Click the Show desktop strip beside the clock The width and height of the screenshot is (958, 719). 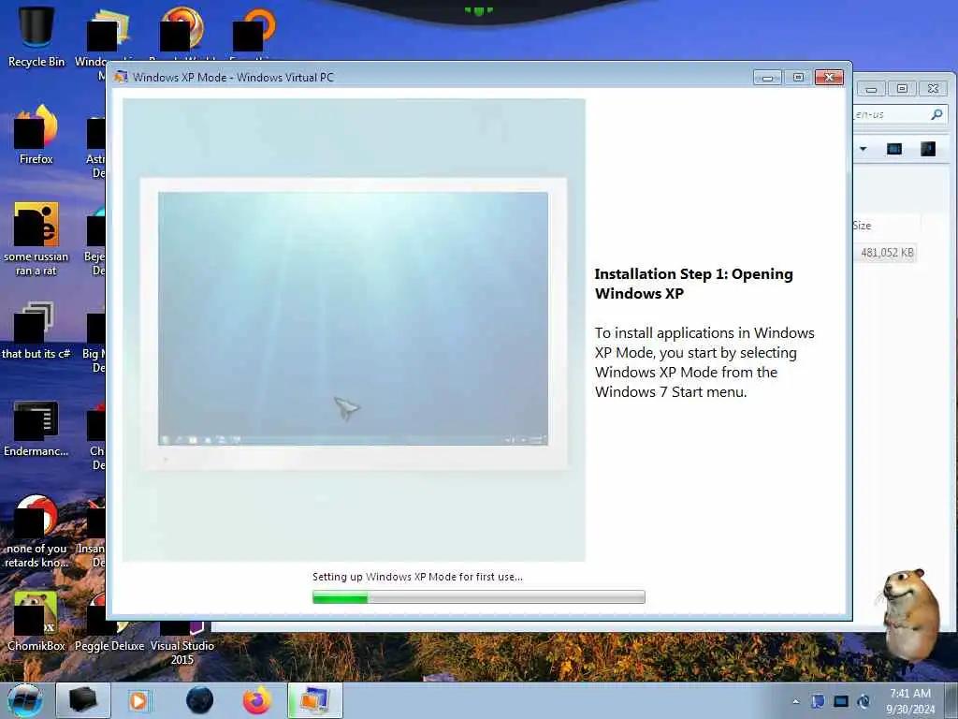pos(951,700)
